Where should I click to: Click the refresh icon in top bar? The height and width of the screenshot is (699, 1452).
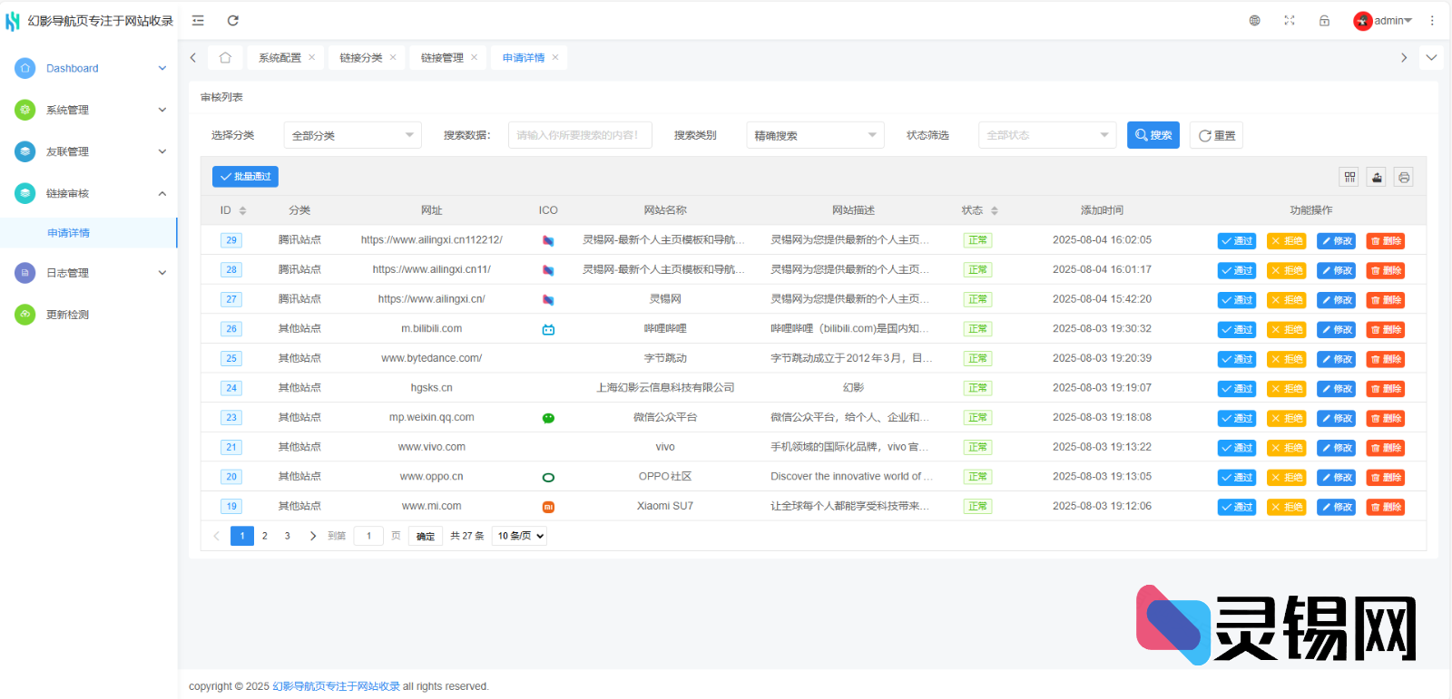click(233, 21)
